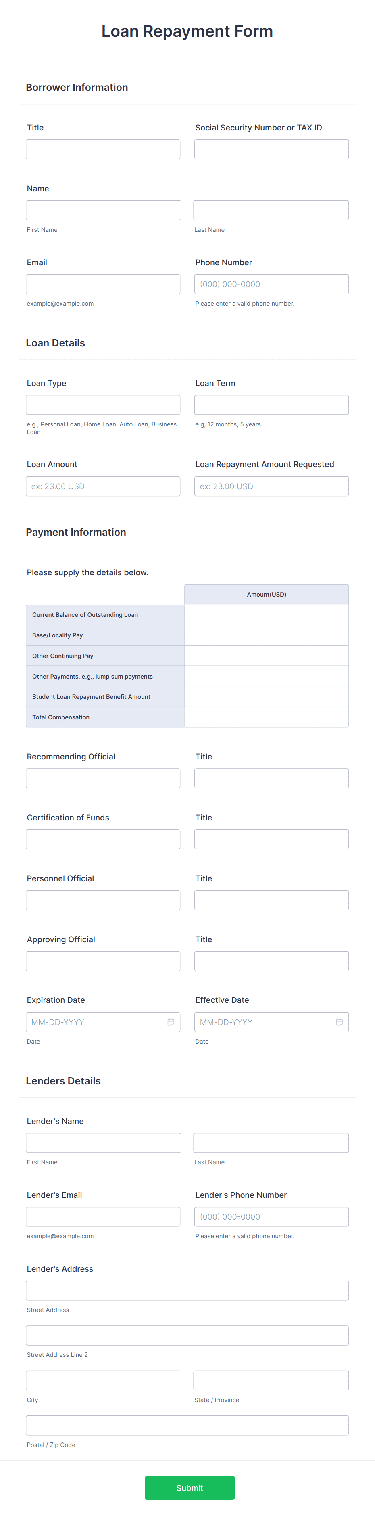Viewport: 375px width, 1520px height.
Task: Click the Lender's Email input field
Action: (x=103, y=1216)
